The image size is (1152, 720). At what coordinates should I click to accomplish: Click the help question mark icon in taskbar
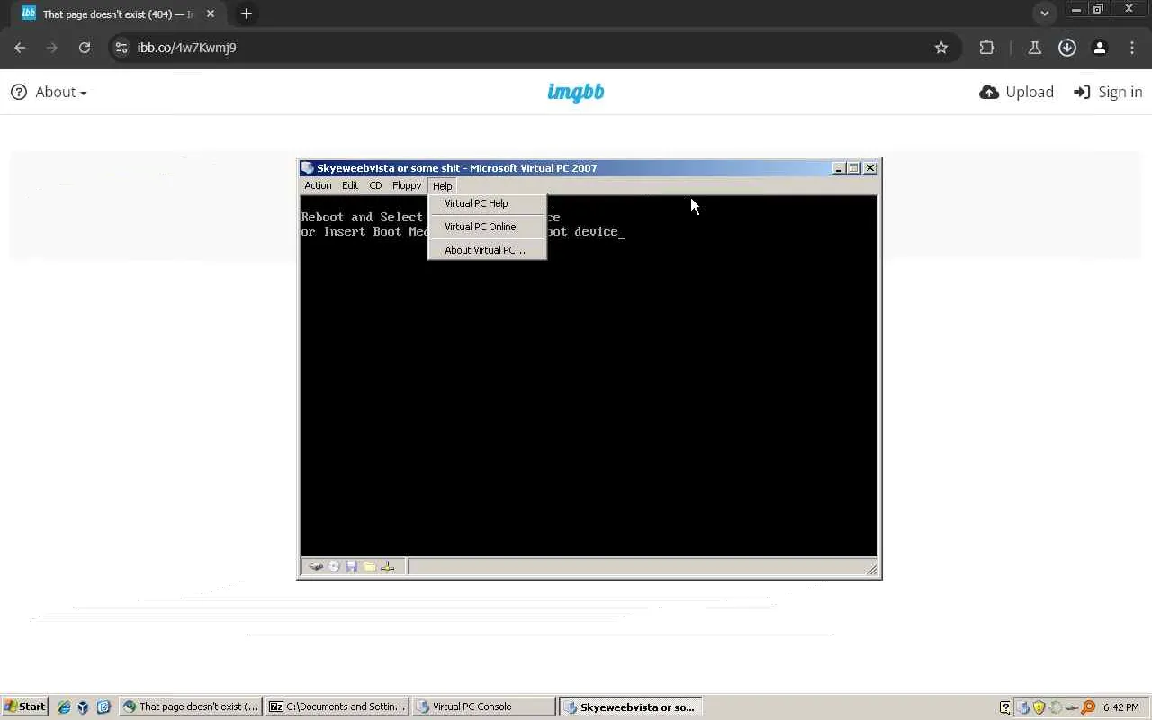click(1005, 707)
